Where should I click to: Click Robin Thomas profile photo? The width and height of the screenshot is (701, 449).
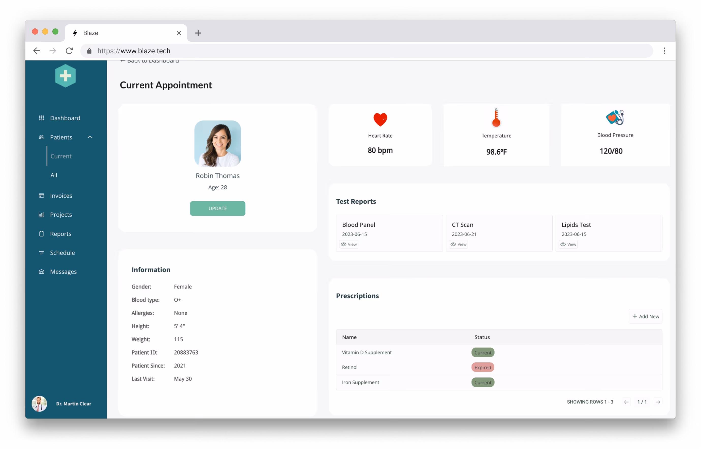217,143
